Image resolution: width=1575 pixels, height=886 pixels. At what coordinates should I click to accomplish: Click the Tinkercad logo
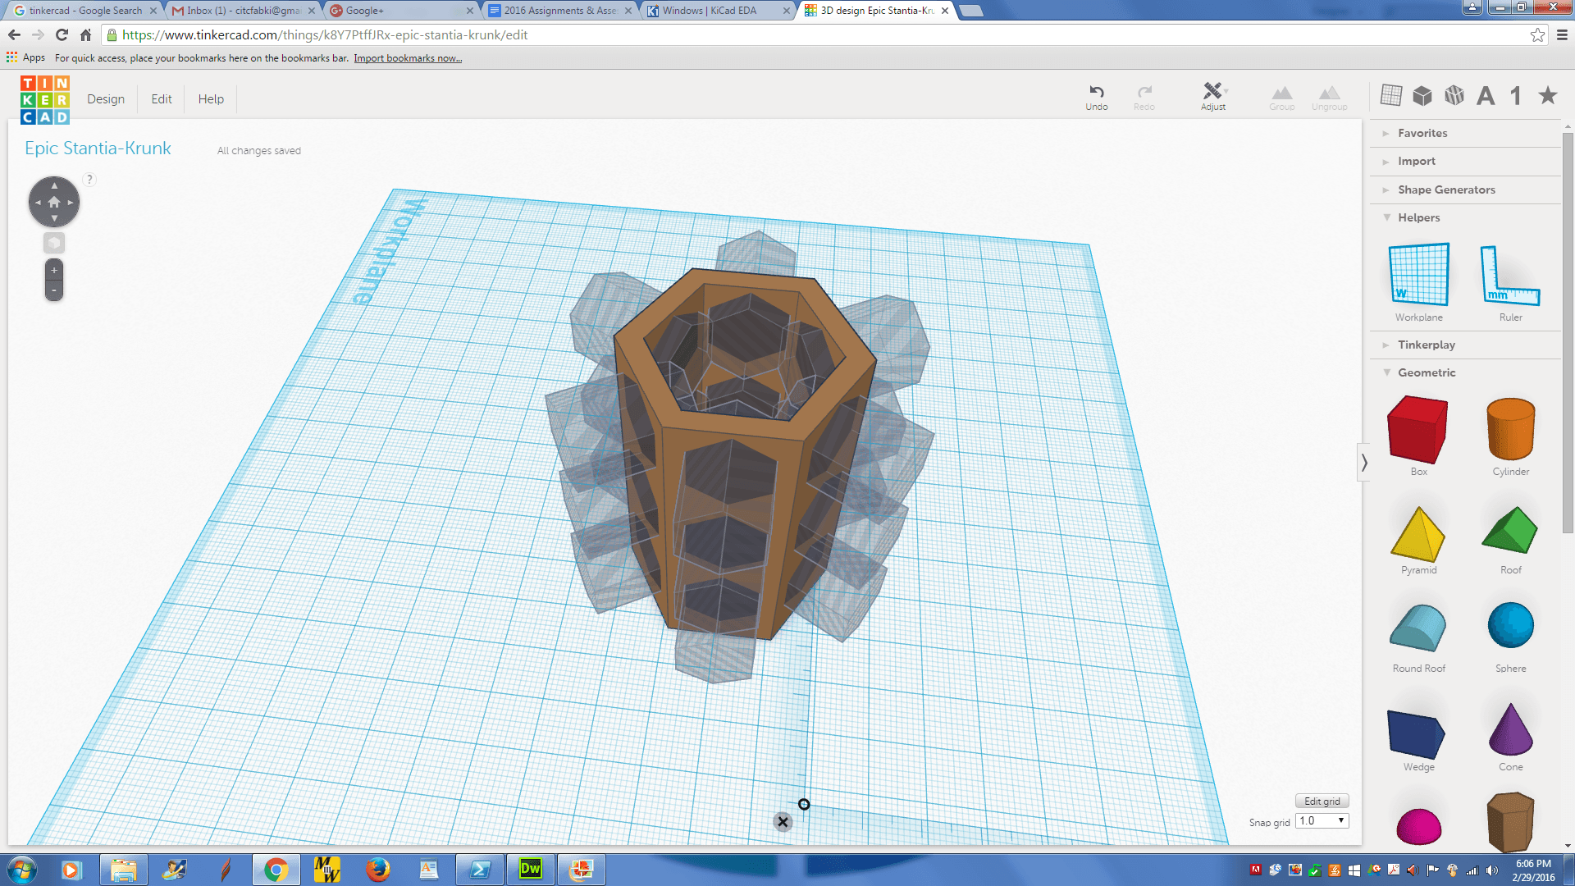pyautogui.click(x=45, y=99)
